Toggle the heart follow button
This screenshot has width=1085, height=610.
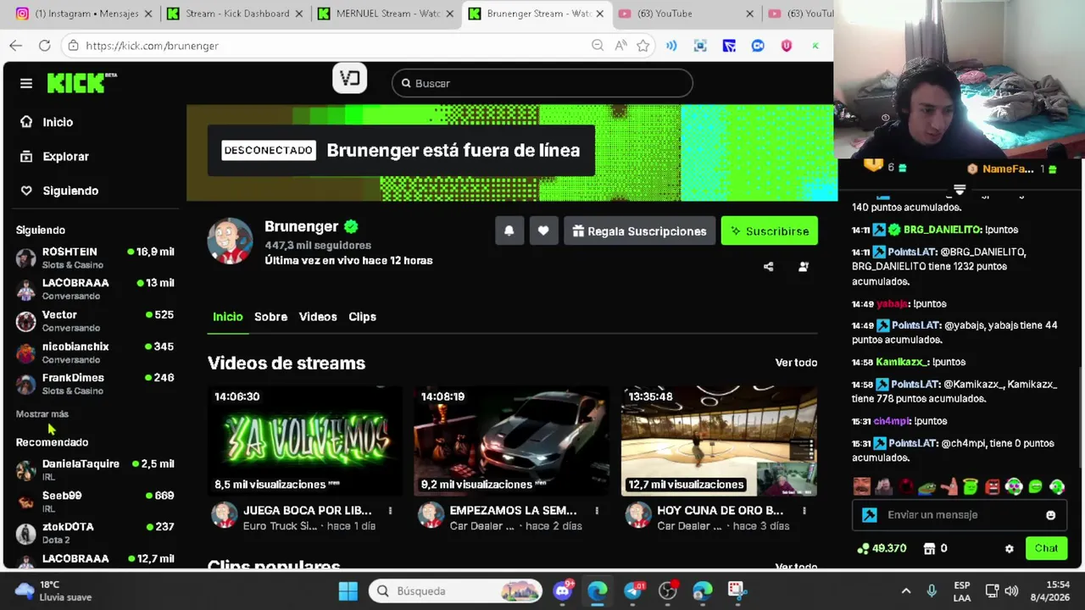coord(543,230)
